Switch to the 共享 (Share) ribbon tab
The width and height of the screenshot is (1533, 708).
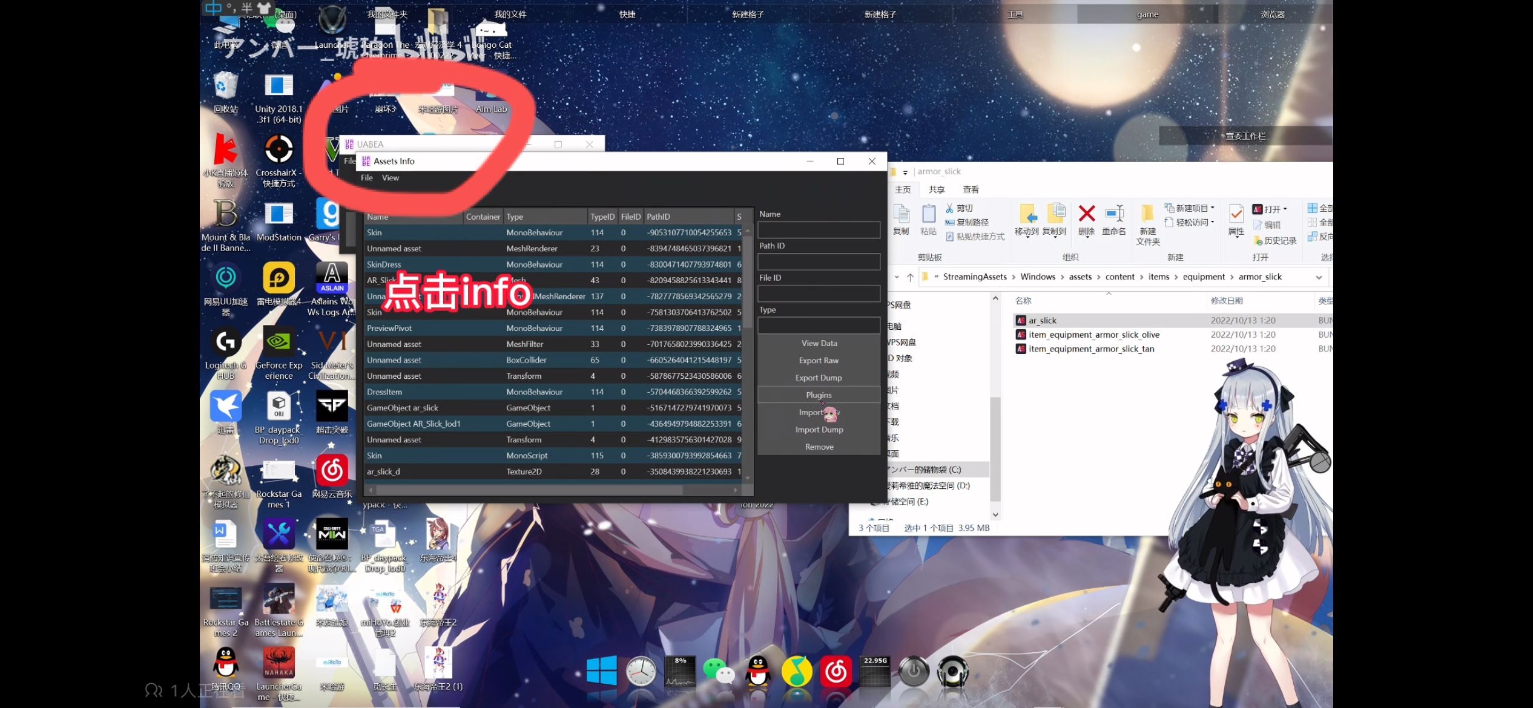pos(937,189)
